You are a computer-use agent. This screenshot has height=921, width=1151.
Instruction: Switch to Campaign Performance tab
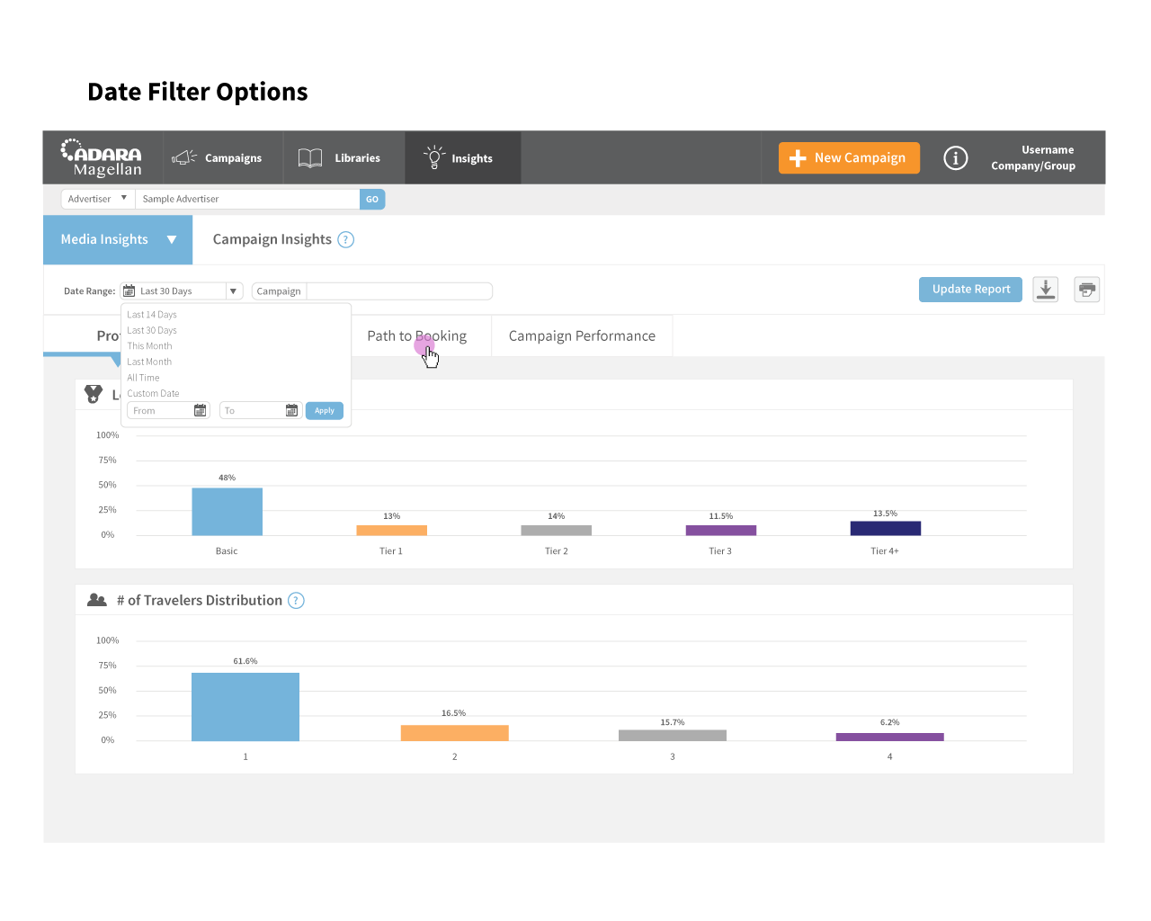tap(582, 335)
